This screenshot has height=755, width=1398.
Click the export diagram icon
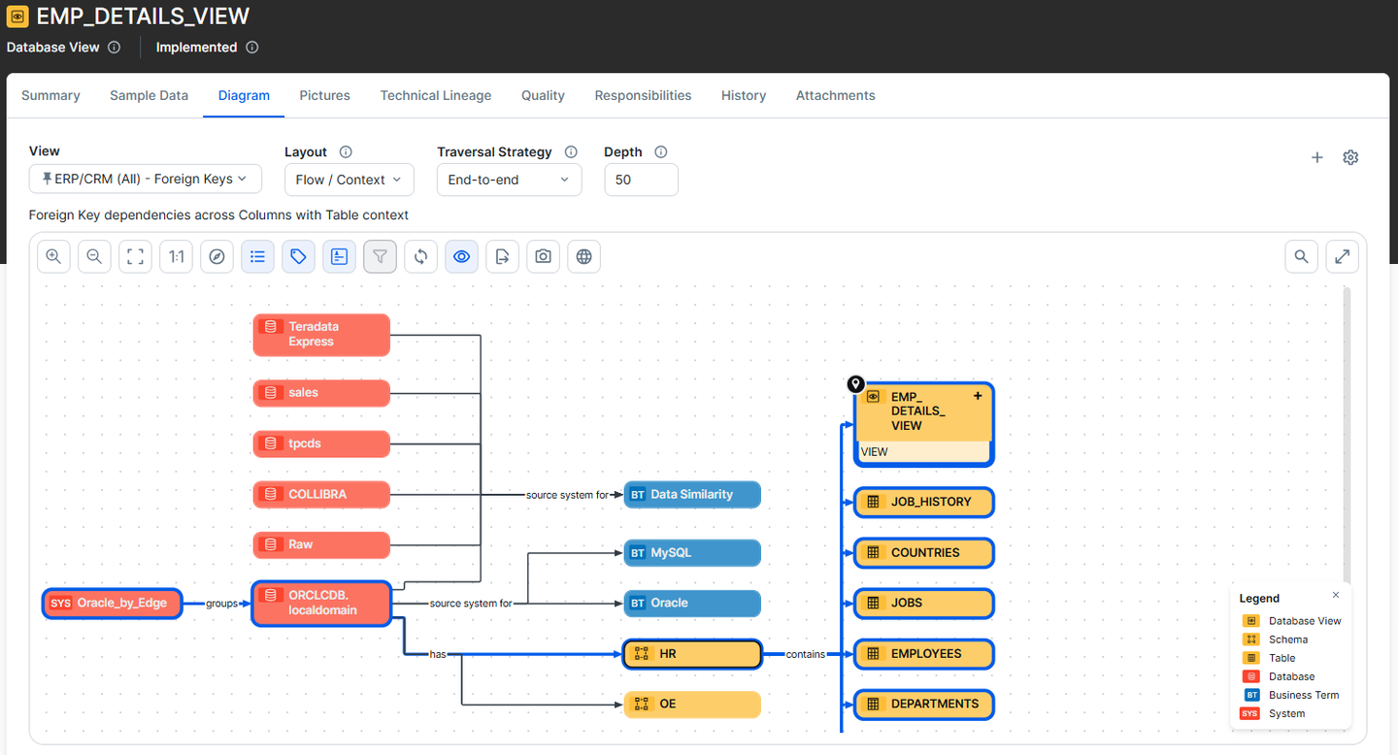pos(502,257)
